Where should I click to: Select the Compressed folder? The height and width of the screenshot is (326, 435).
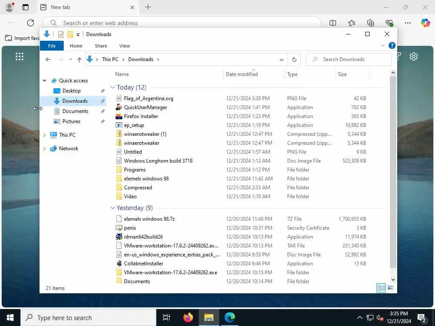point(138,187)
